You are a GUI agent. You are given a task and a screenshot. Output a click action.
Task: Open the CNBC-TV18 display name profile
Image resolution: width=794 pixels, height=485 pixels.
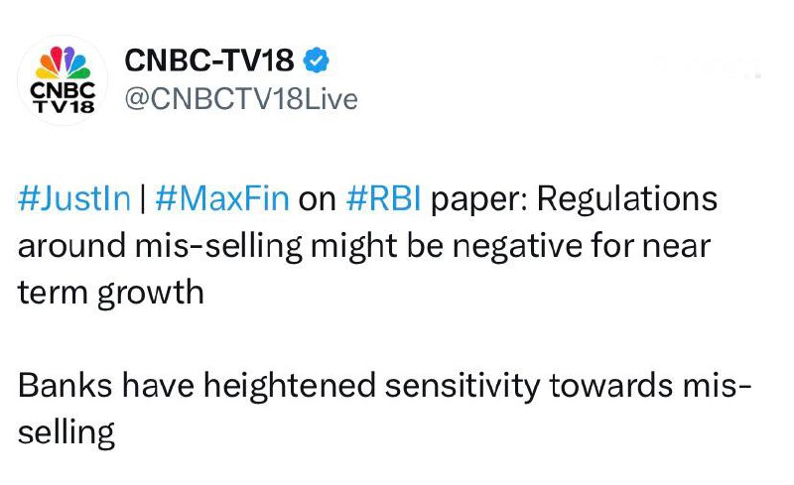209,61
